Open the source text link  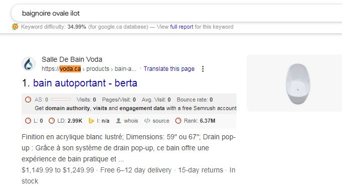point(161,121)
